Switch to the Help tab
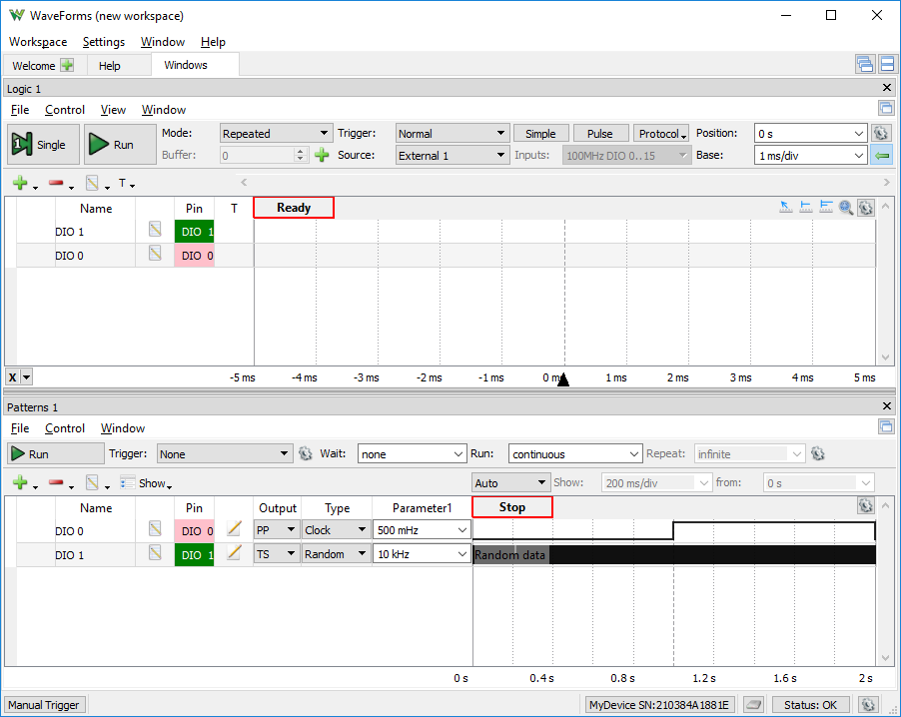The image size is (901, 717). point(109,66)
